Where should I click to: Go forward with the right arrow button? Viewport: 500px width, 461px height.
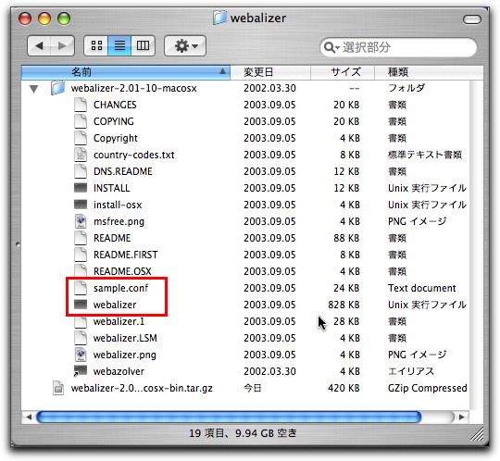click(x=63, y=46)
